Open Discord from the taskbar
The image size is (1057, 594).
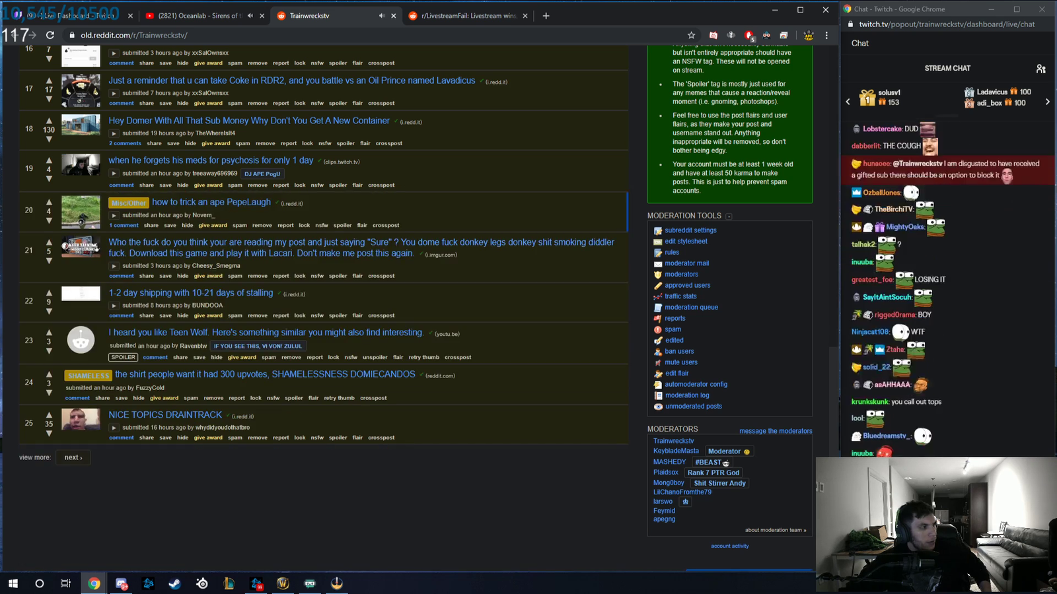(122, 583)
